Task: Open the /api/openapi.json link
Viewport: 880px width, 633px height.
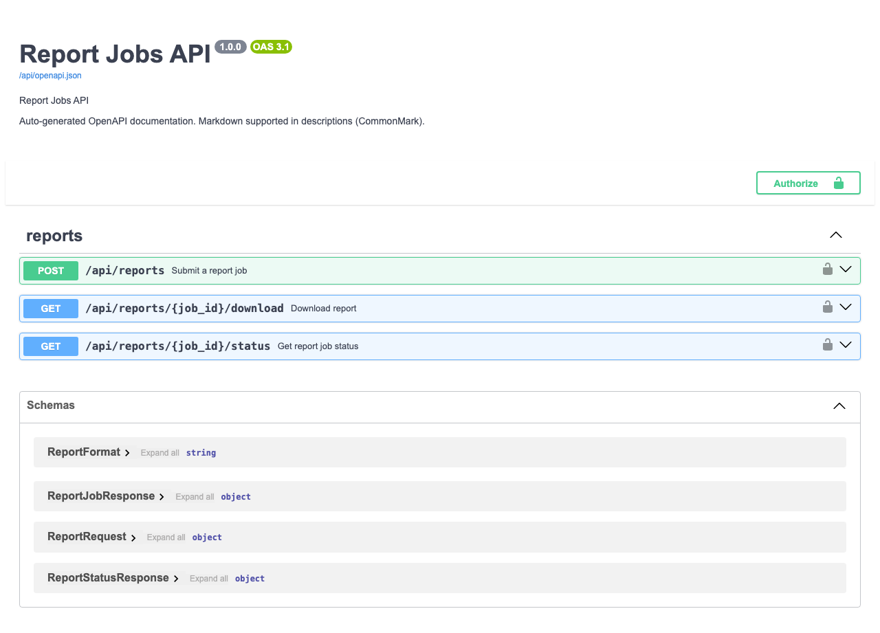Action: (x=50, y=76)
